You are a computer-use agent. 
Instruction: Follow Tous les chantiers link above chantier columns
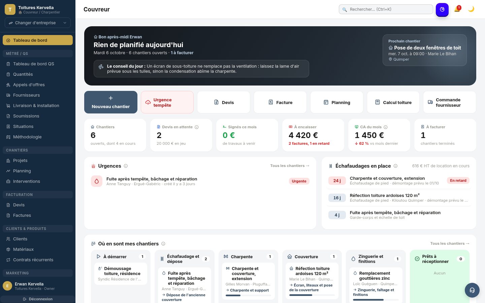(450, 243)
